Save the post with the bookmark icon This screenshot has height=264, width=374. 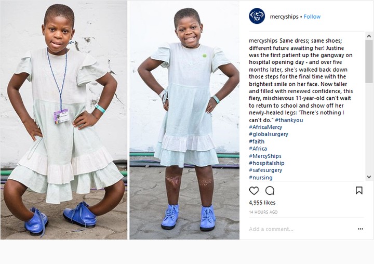(359, 190)
